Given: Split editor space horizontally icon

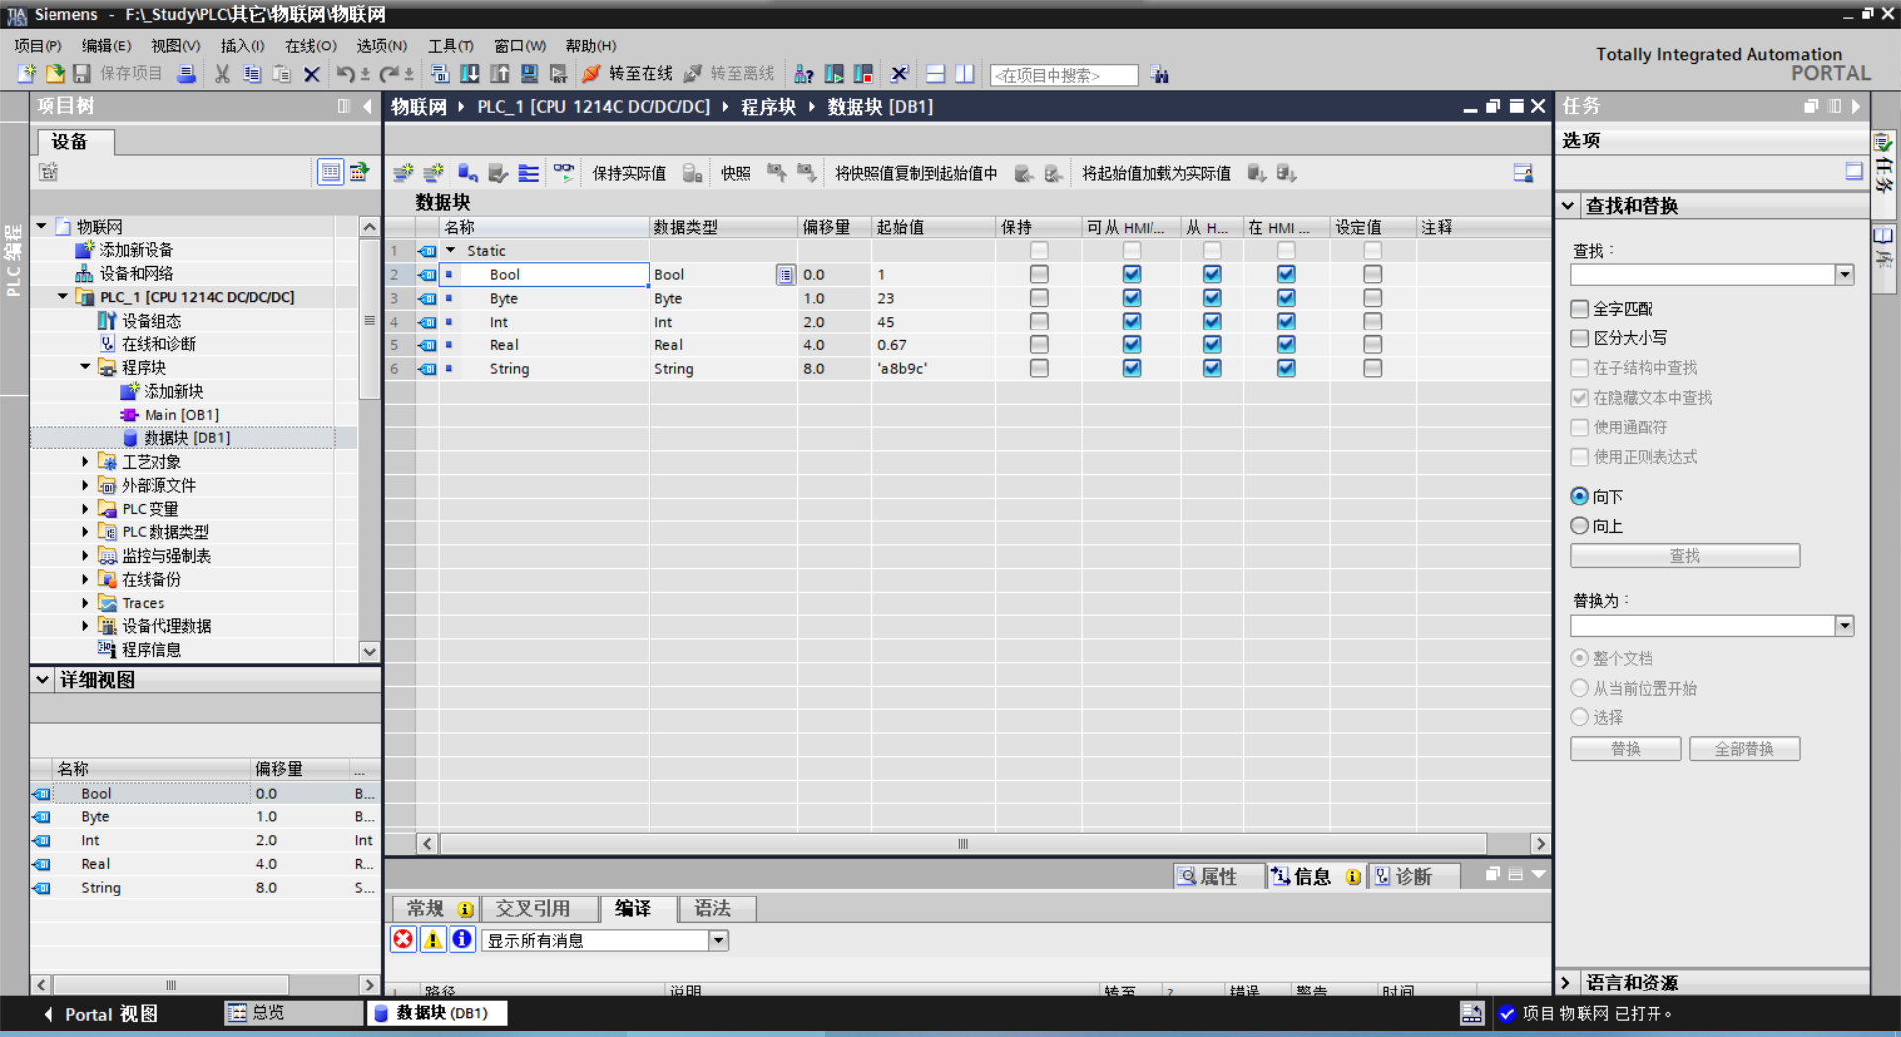Looking at the screenshot, I should coord(935,74).
